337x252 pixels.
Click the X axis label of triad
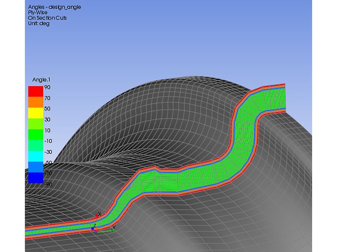point(99,214)
